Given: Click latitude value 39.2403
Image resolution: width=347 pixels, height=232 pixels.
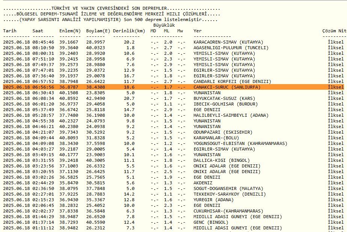Looking at the screenshot, I should (69, 53).
